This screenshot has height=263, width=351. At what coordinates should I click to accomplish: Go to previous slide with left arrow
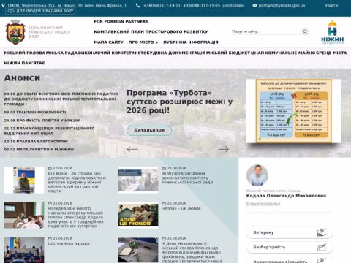(132, 149)
